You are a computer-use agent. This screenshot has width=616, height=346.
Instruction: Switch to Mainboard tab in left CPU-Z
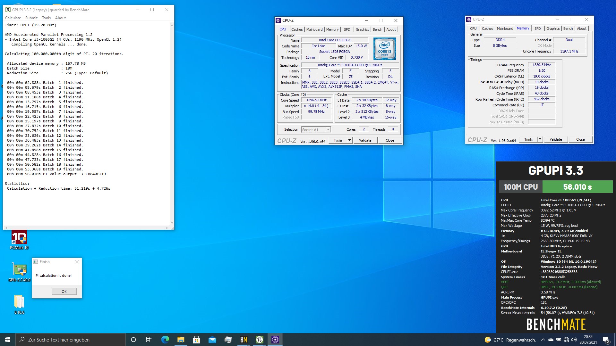(314, 29)
